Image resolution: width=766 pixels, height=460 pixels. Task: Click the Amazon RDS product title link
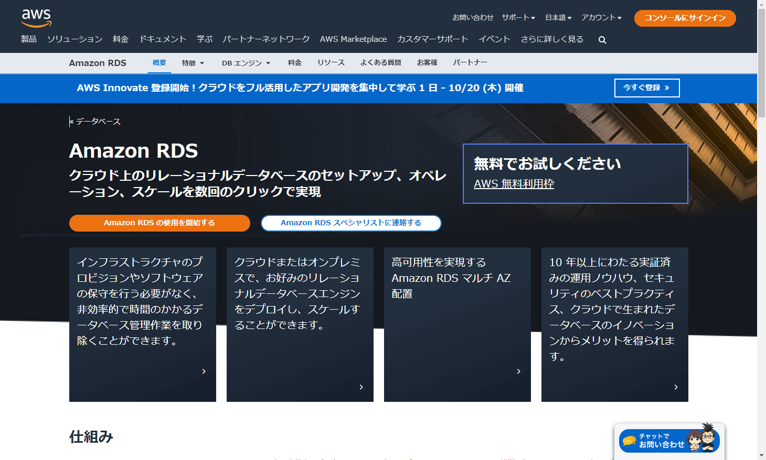98,63
